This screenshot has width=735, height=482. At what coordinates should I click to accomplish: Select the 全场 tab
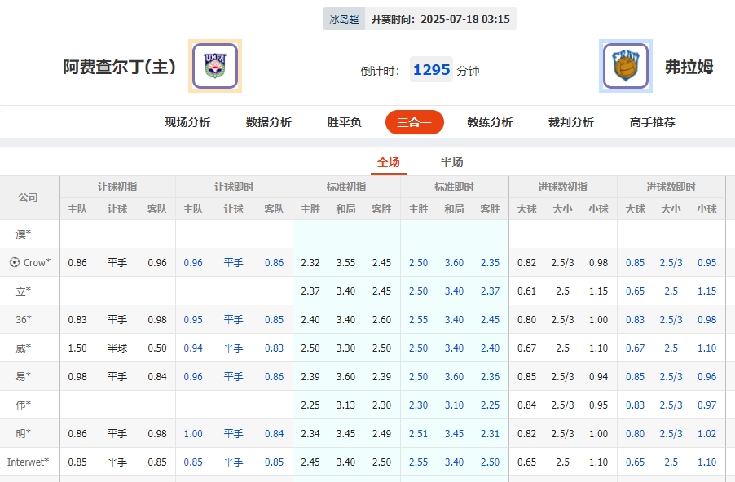389,162
